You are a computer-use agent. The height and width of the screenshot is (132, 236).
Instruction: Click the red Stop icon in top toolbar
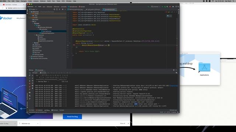[170, 7]
